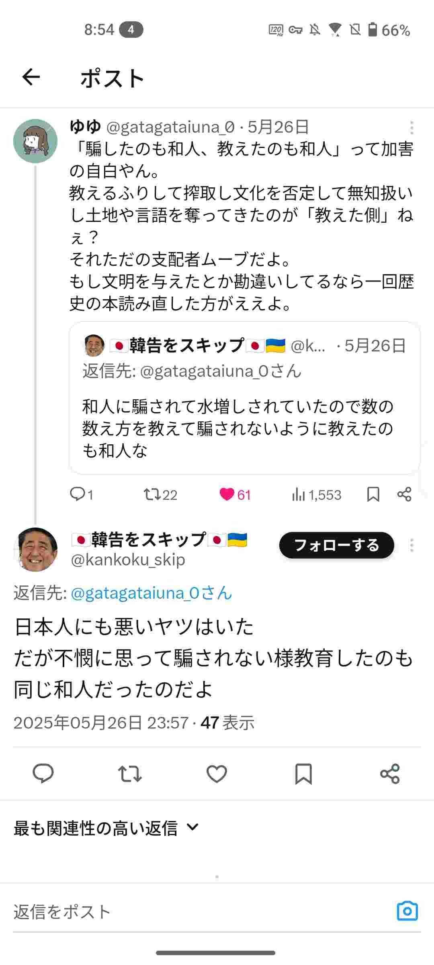The image size is (434, 965).
Task: Share the ゆゆ parent post
Action: click(404, 494)
